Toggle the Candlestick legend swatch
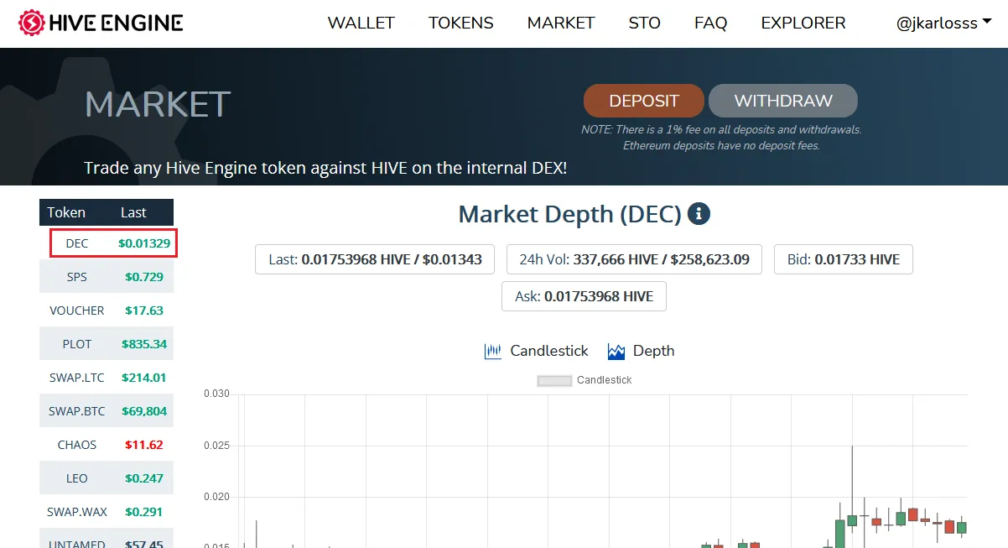 tap(554, 380)
